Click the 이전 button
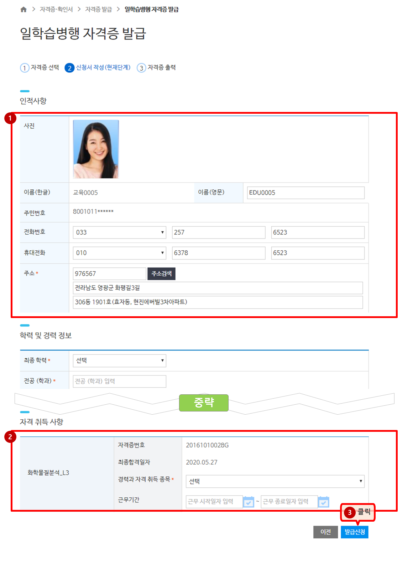 [x=325, y=532]
